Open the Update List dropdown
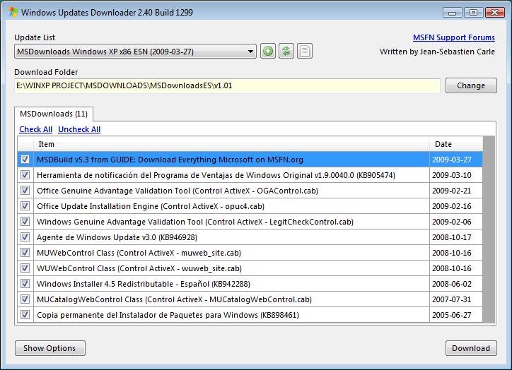This screenshot has width=512, height=370. coord(135,52)
